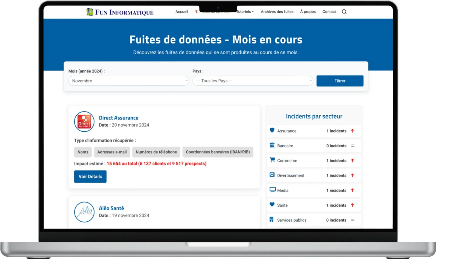Click the Média monitor icon
The height and width of the screenshot is (259, 462).
point(272,190)
